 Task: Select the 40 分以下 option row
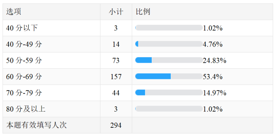pos(137,28)
